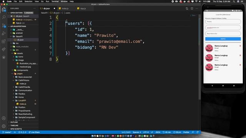Open the errors and warnings count
Screen dimensions: 246x138
tap(22, 132)
